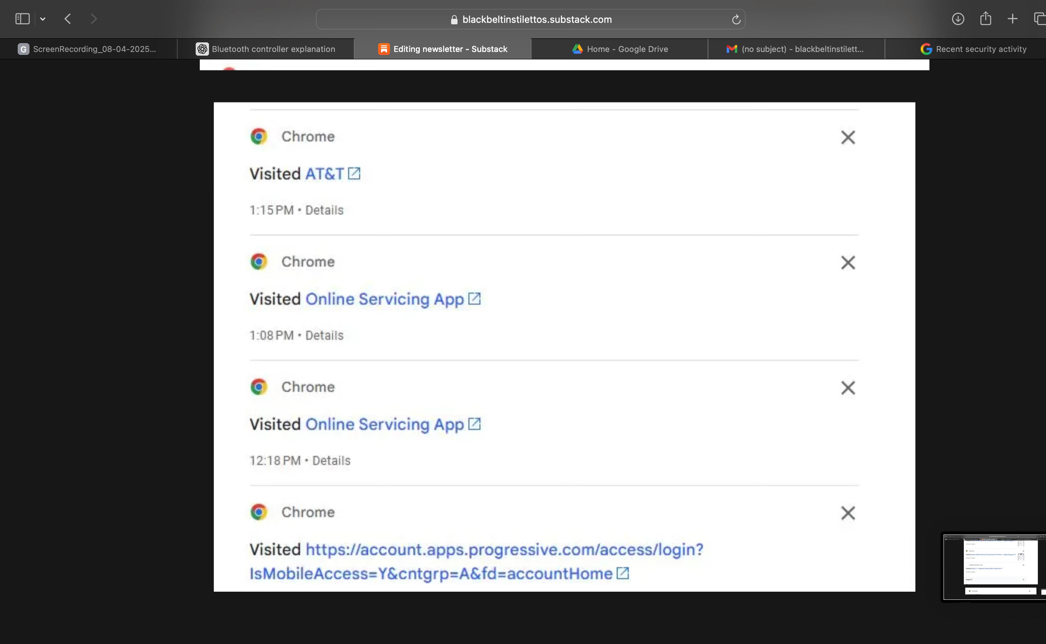The height and width of the screenshot is (644, 1046).
Task: Toggle the Safari sidebar button
Action: pyautogui.click(x=22, y=19)
